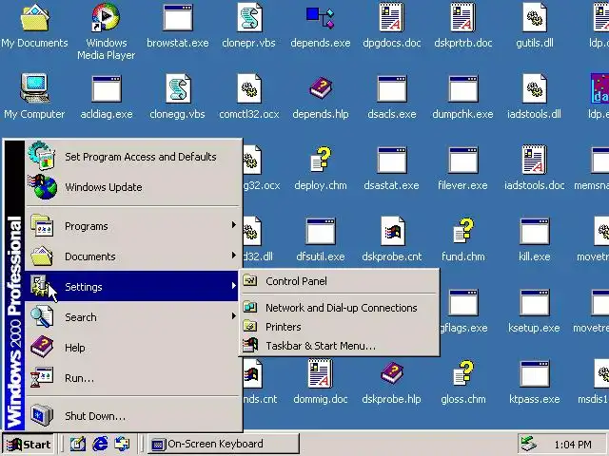Switch to On-Screen Keyboard taskbar button
The image size is (609, 456).
(x=224, y=444)
